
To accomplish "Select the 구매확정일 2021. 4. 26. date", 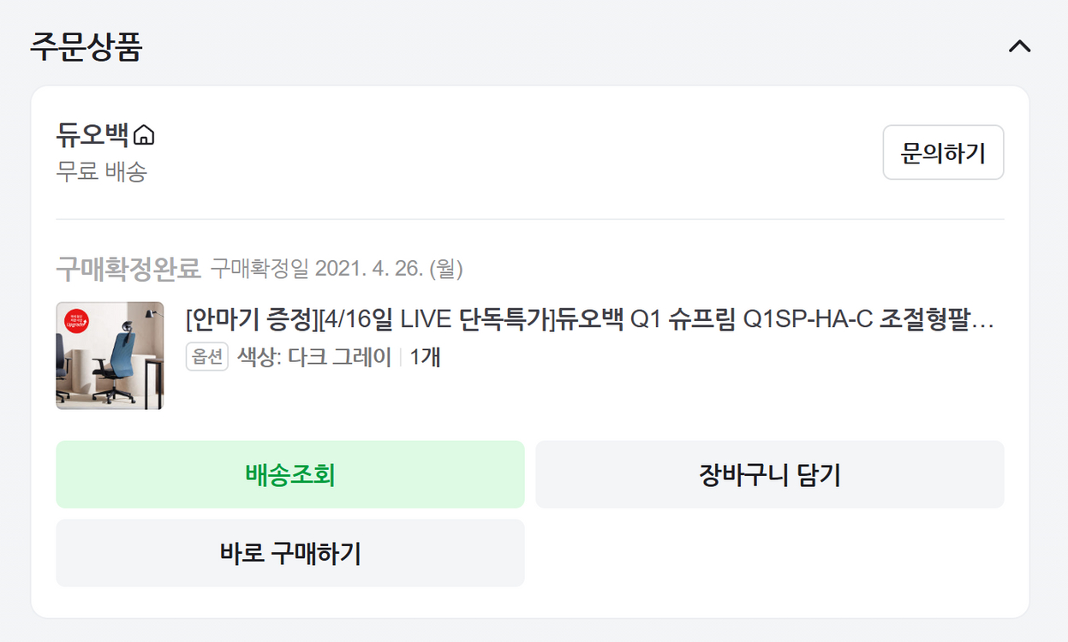I will 337,269.
